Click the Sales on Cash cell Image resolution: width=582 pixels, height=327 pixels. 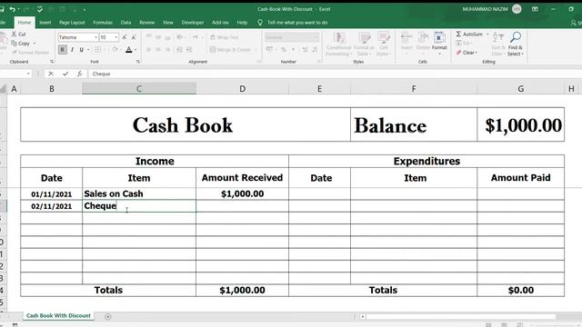point(139,193)
